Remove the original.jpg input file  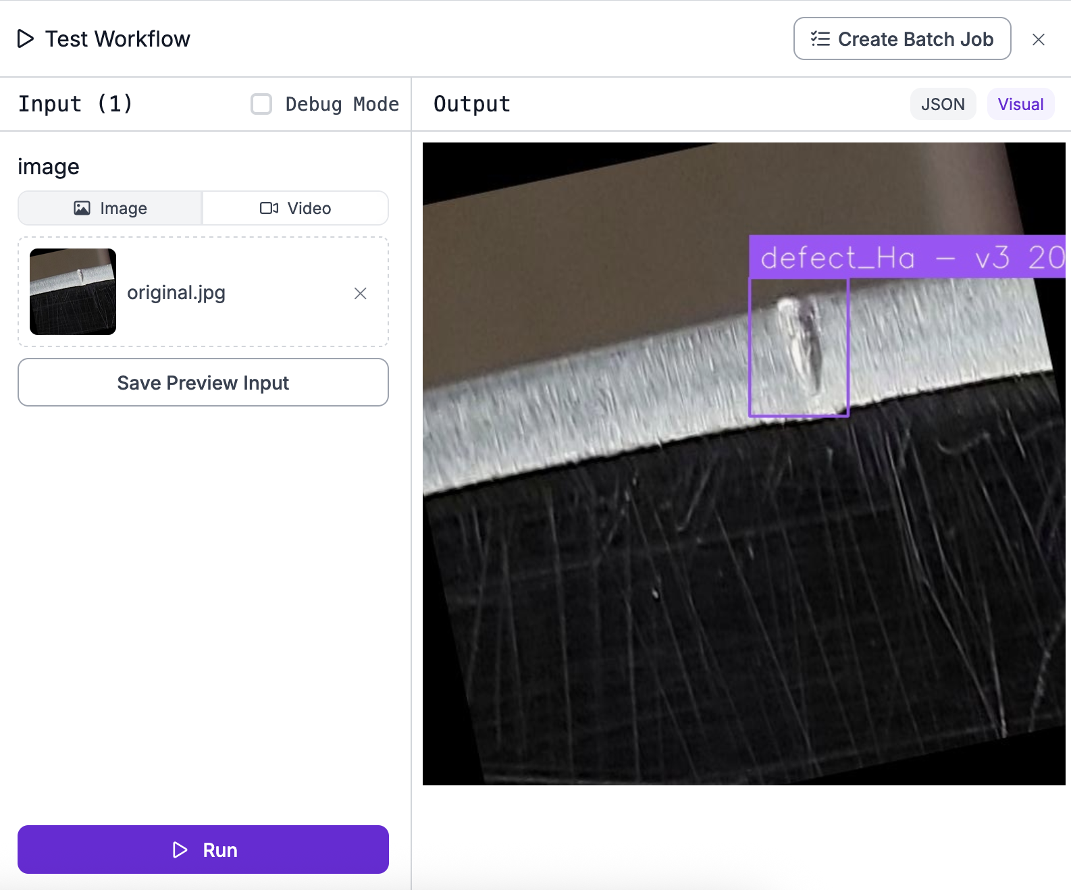click(x=360, y=293)
